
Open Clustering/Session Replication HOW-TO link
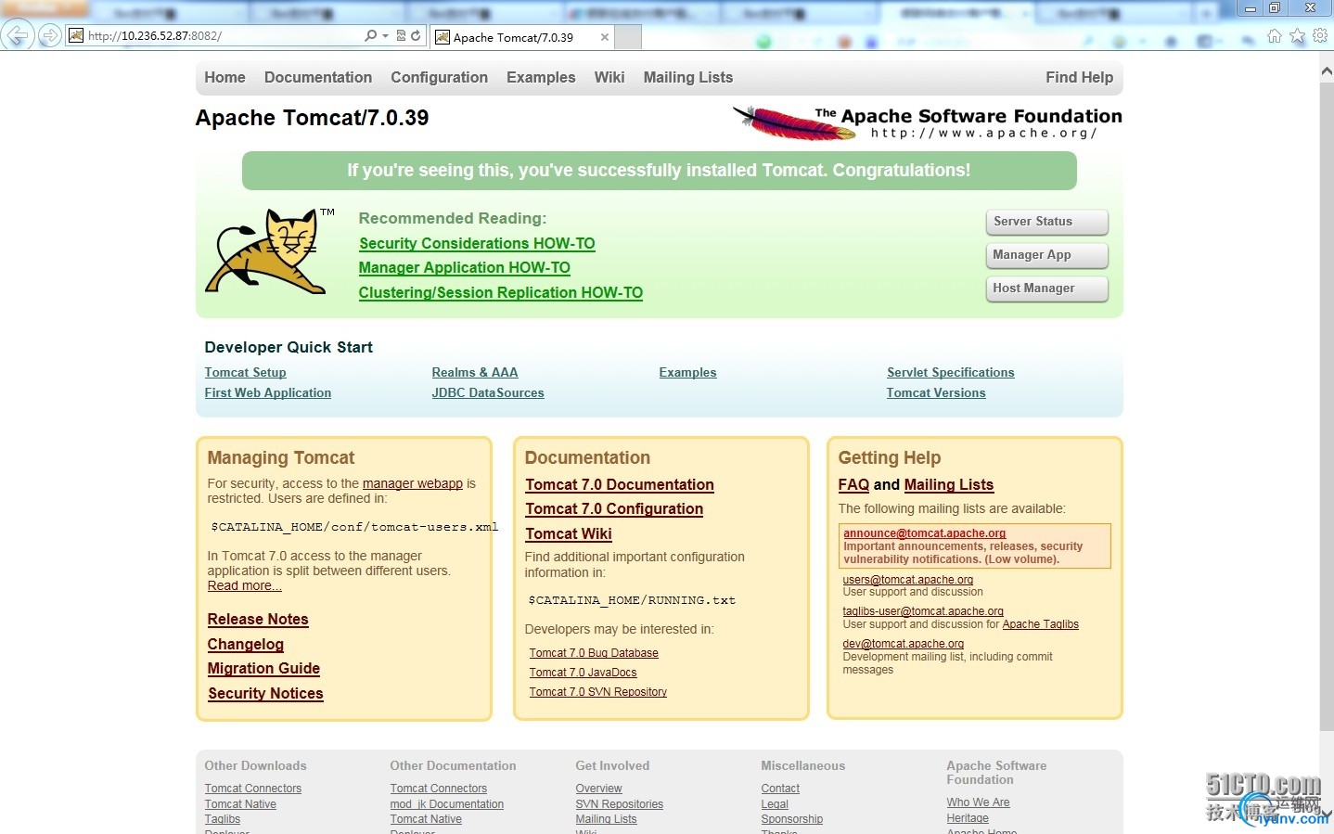click(x=501, y=292)
